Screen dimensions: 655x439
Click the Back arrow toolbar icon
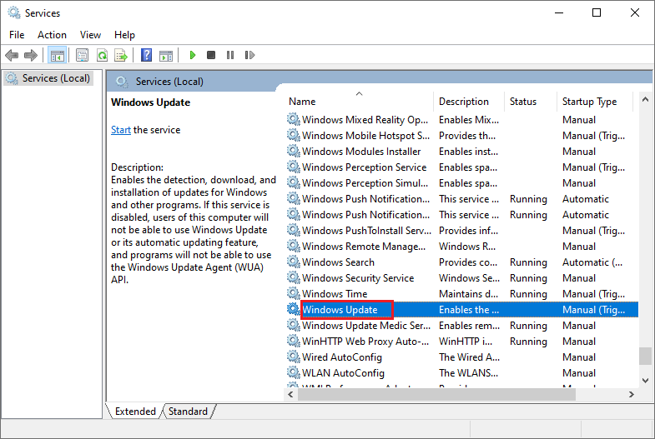(12, 55)
